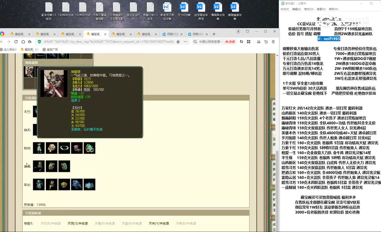
Task: Select green trousers item in 惊鸿 row
Action: pos(39,148)
